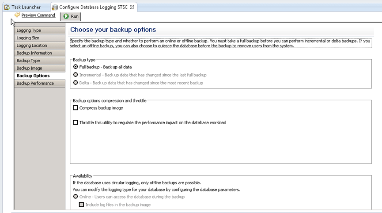This screenshot has height=213, width=382.
Task: Click the Configure Database Logging database icon
Action: coord(55,7)
